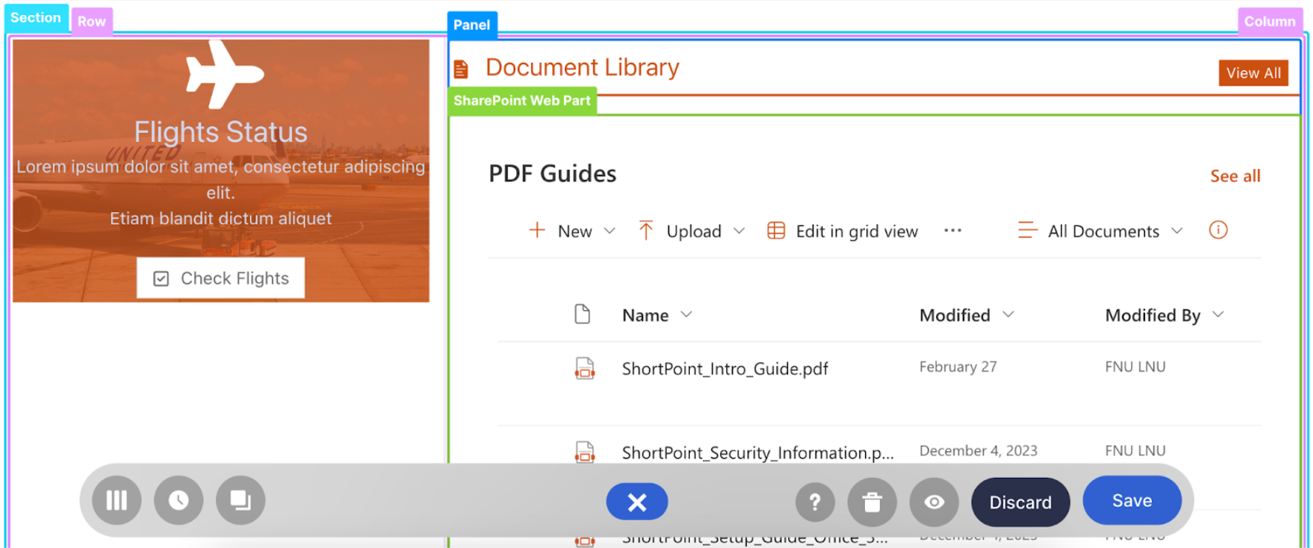
Task: Click the PDF Guides heading
Action: [552, 174]
